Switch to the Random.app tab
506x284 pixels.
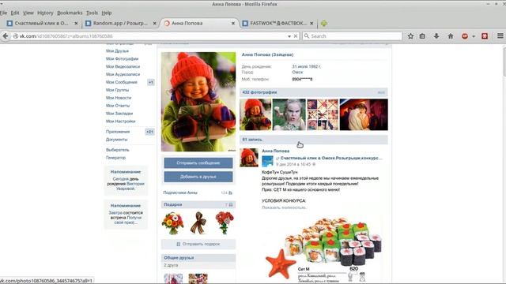(120, 23)
